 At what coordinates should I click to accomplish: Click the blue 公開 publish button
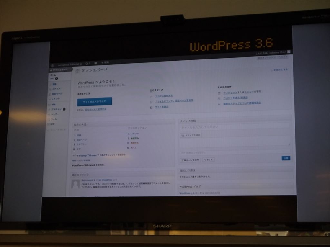[x=286, y=158]
